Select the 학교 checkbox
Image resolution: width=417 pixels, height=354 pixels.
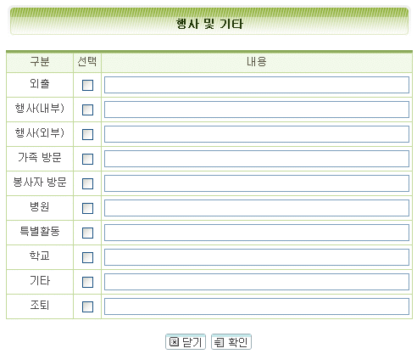(x=87, y=257)
